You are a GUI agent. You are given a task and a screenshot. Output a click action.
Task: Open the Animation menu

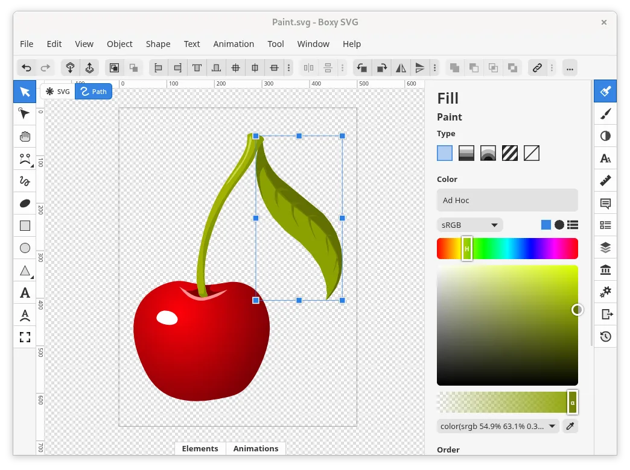(x=234, y=44)
